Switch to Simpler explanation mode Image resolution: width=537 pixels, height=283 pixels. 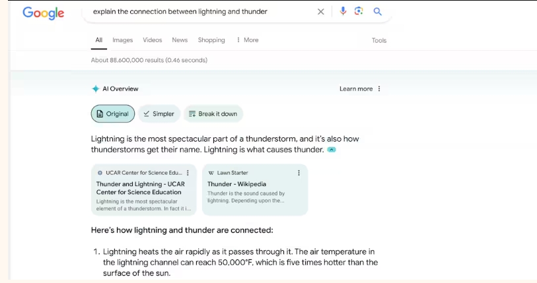click(x=159, y=114)
